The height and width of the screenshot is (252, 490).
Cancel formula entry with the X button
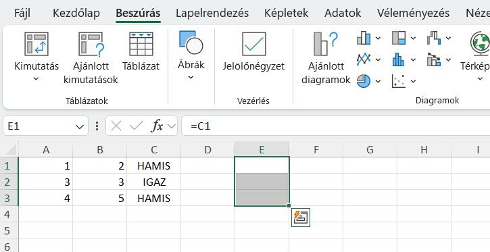(x=116, y=126)
